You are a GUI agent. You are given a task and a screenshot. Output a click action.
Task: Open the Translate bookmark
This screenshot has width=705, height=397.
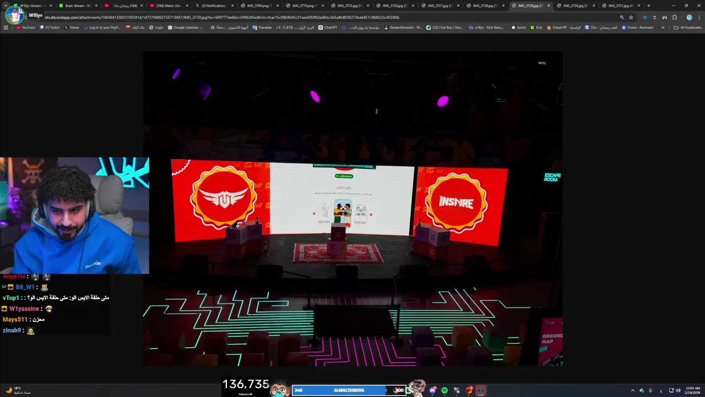coord(262,28)
